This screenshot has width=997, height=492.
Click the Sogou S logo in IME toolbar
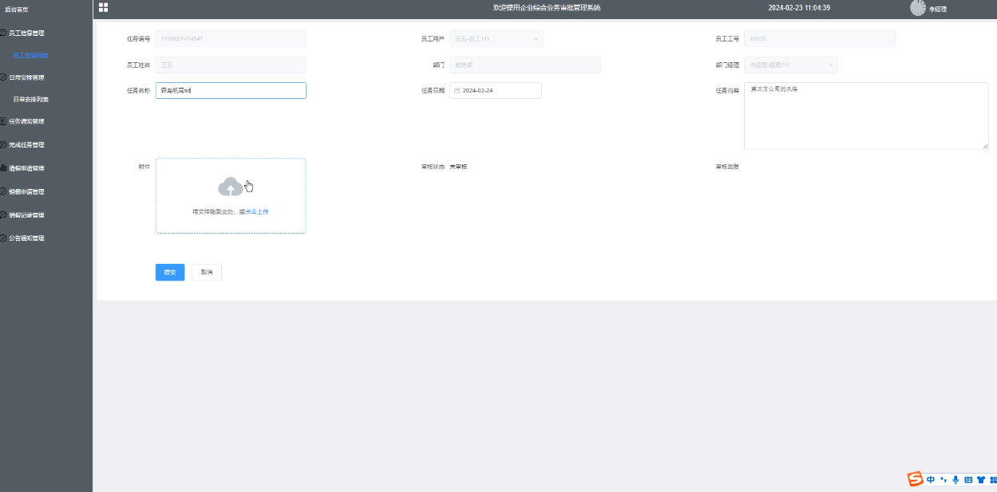click(x=915, y=479)
